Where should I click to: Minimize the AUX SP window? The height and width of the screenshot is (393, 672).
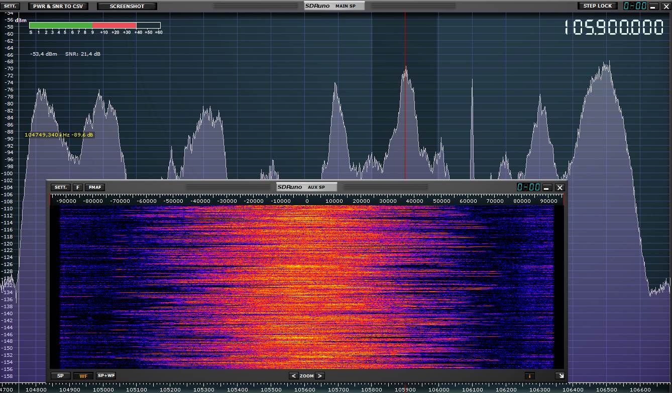[547, 187]
